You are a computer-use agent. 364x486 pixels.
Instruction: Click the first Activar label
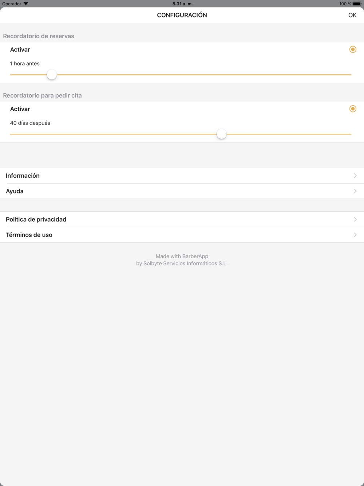click(20, 50)
